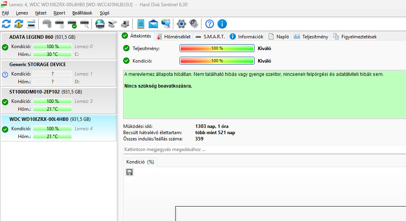Select the Generic STORAGE DEVICE disk

(x=59, y=73)
